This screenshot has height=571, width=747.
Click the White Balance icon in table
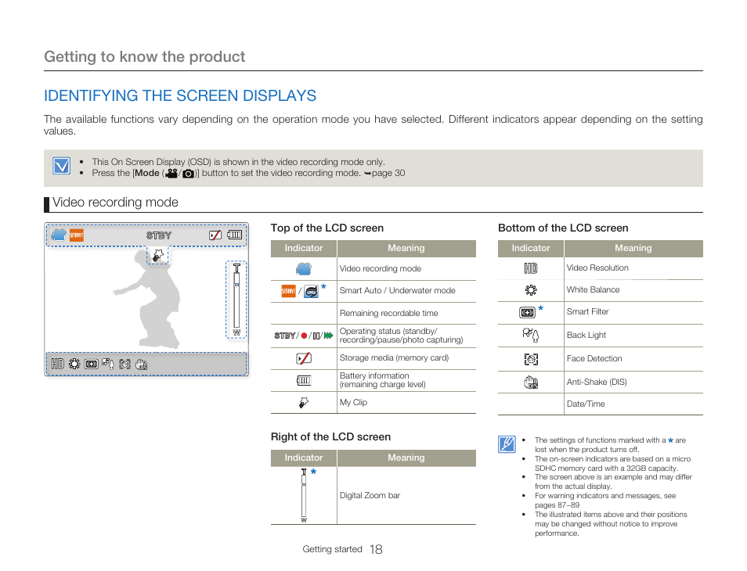point(531,289)
